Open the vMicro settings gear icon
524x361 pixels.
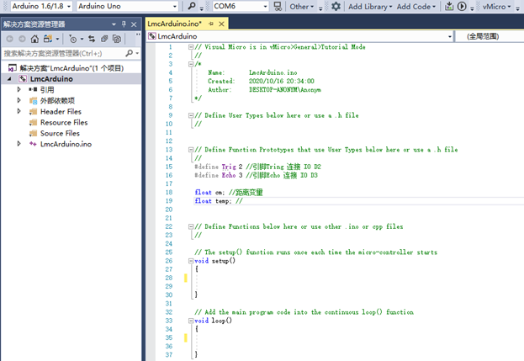336,6
